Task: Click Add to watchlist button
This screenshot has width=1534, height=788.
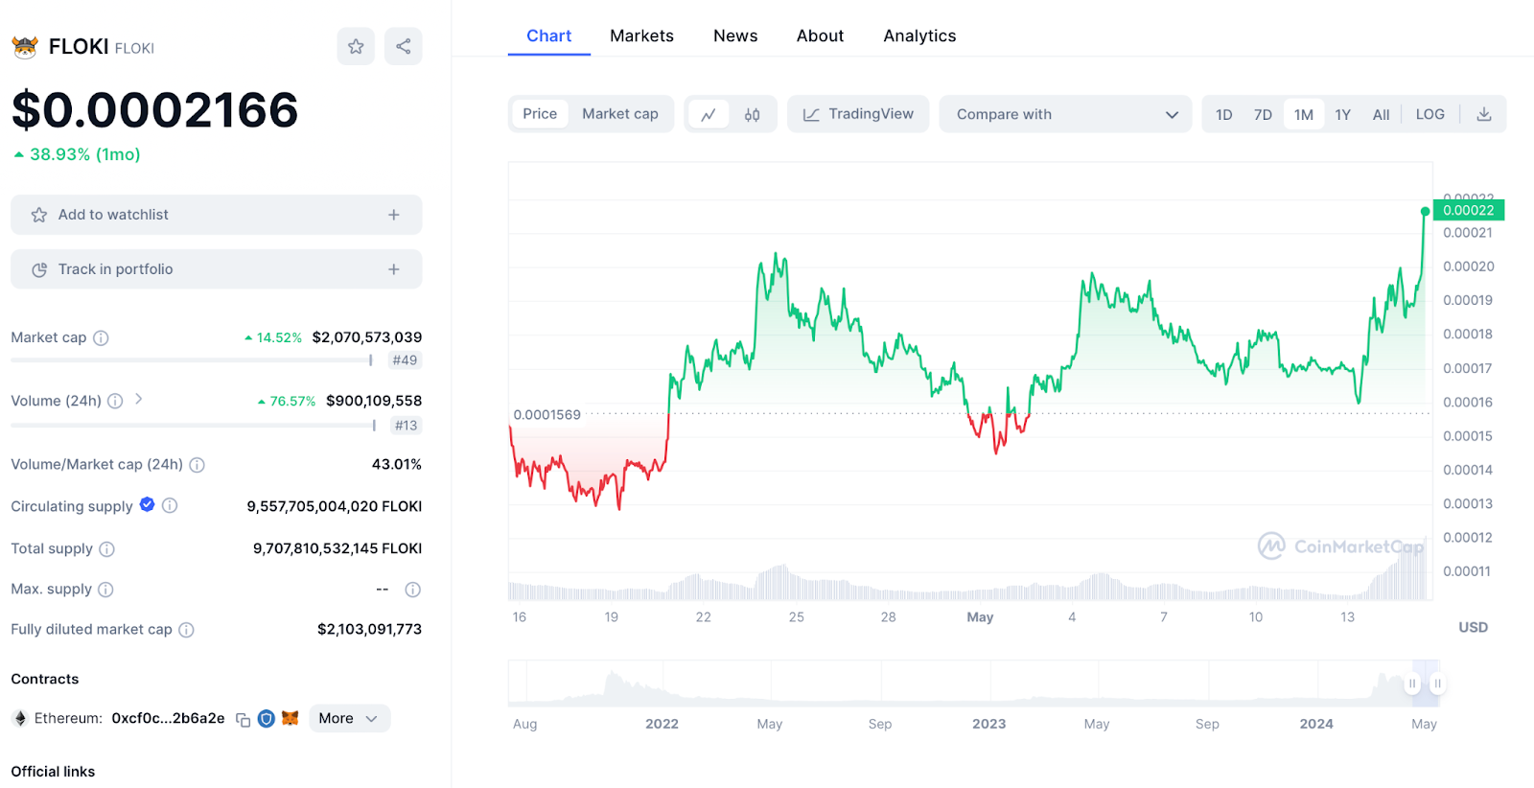Action: click(217, 215)
